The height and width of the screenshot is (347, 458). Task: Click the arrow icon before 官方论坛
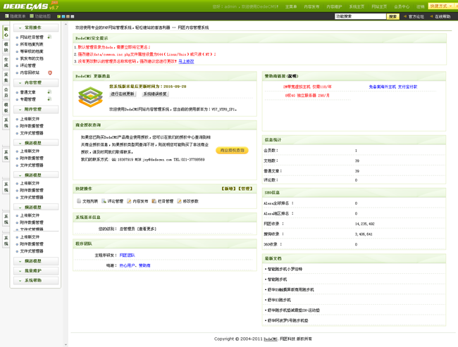pos(405,16)
